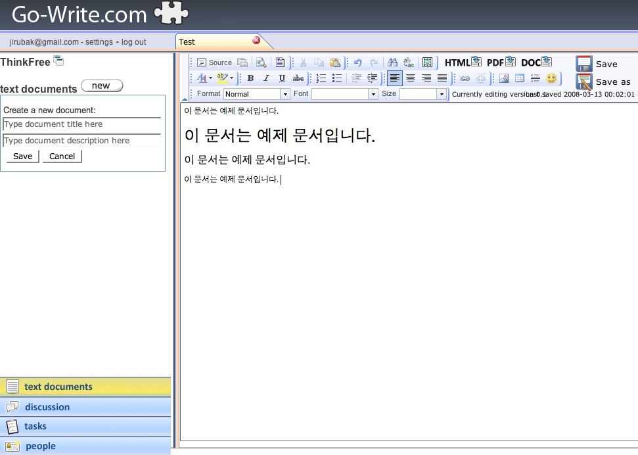Decrease the paragraph indent
Image resolution: width=638 pixels, height=455 pixels.
coord(356,78)
